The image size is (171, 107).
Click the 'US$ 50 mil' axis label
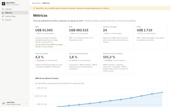click(x=42, y=88)
